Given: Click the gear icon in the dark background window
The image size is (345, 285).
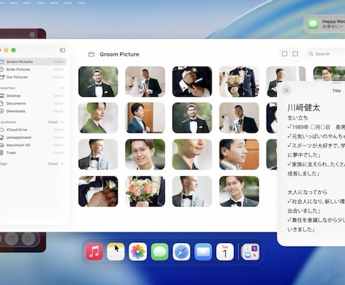Looking at the screenshot, I should [x=32, y=34].
